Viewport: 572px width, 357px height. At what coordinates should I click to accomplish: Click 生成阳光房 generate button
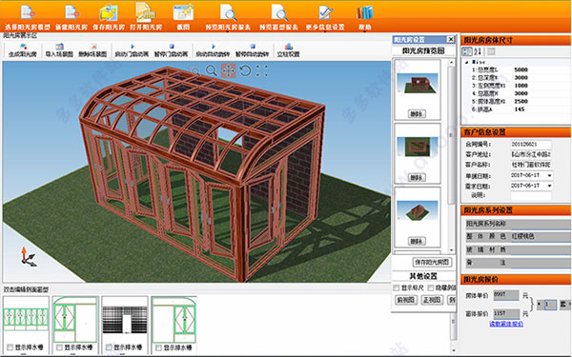[23, 50]
